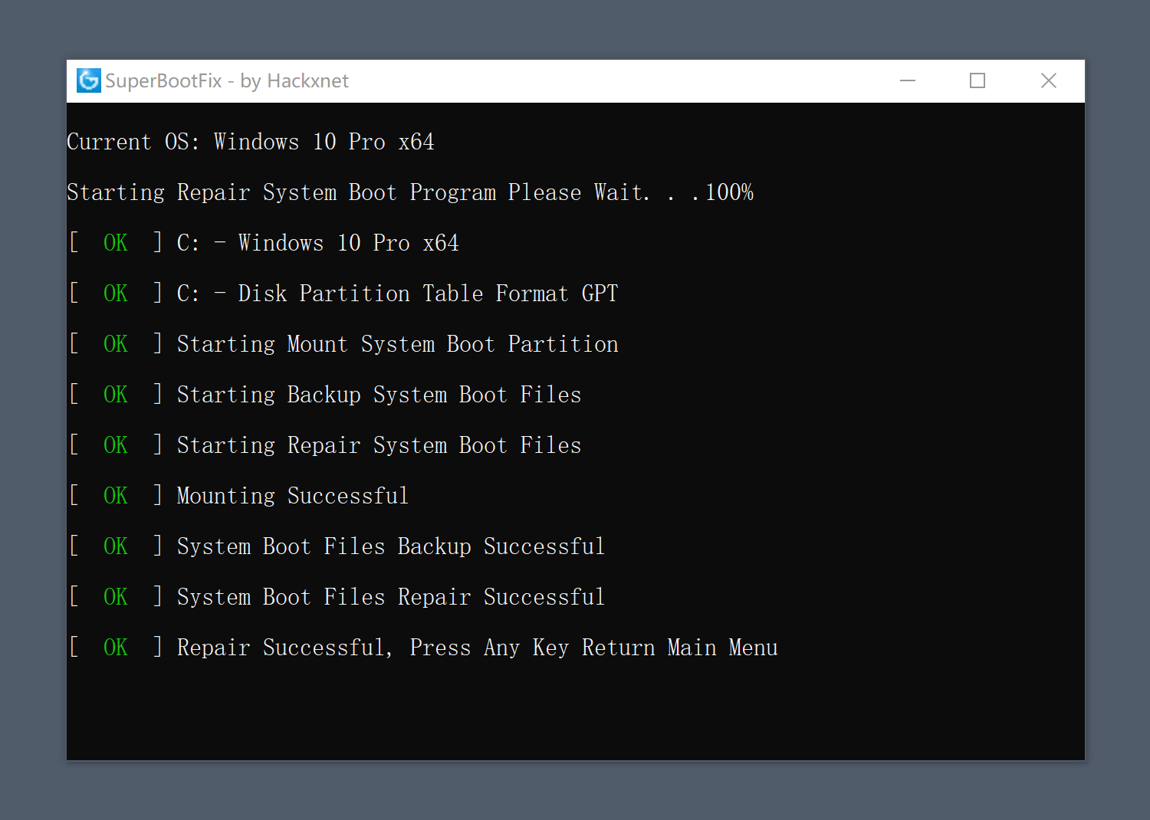Click the OK status for Windows 10 Pro x64
Screen dimensions: 1150x820
[x=114, y=242]
